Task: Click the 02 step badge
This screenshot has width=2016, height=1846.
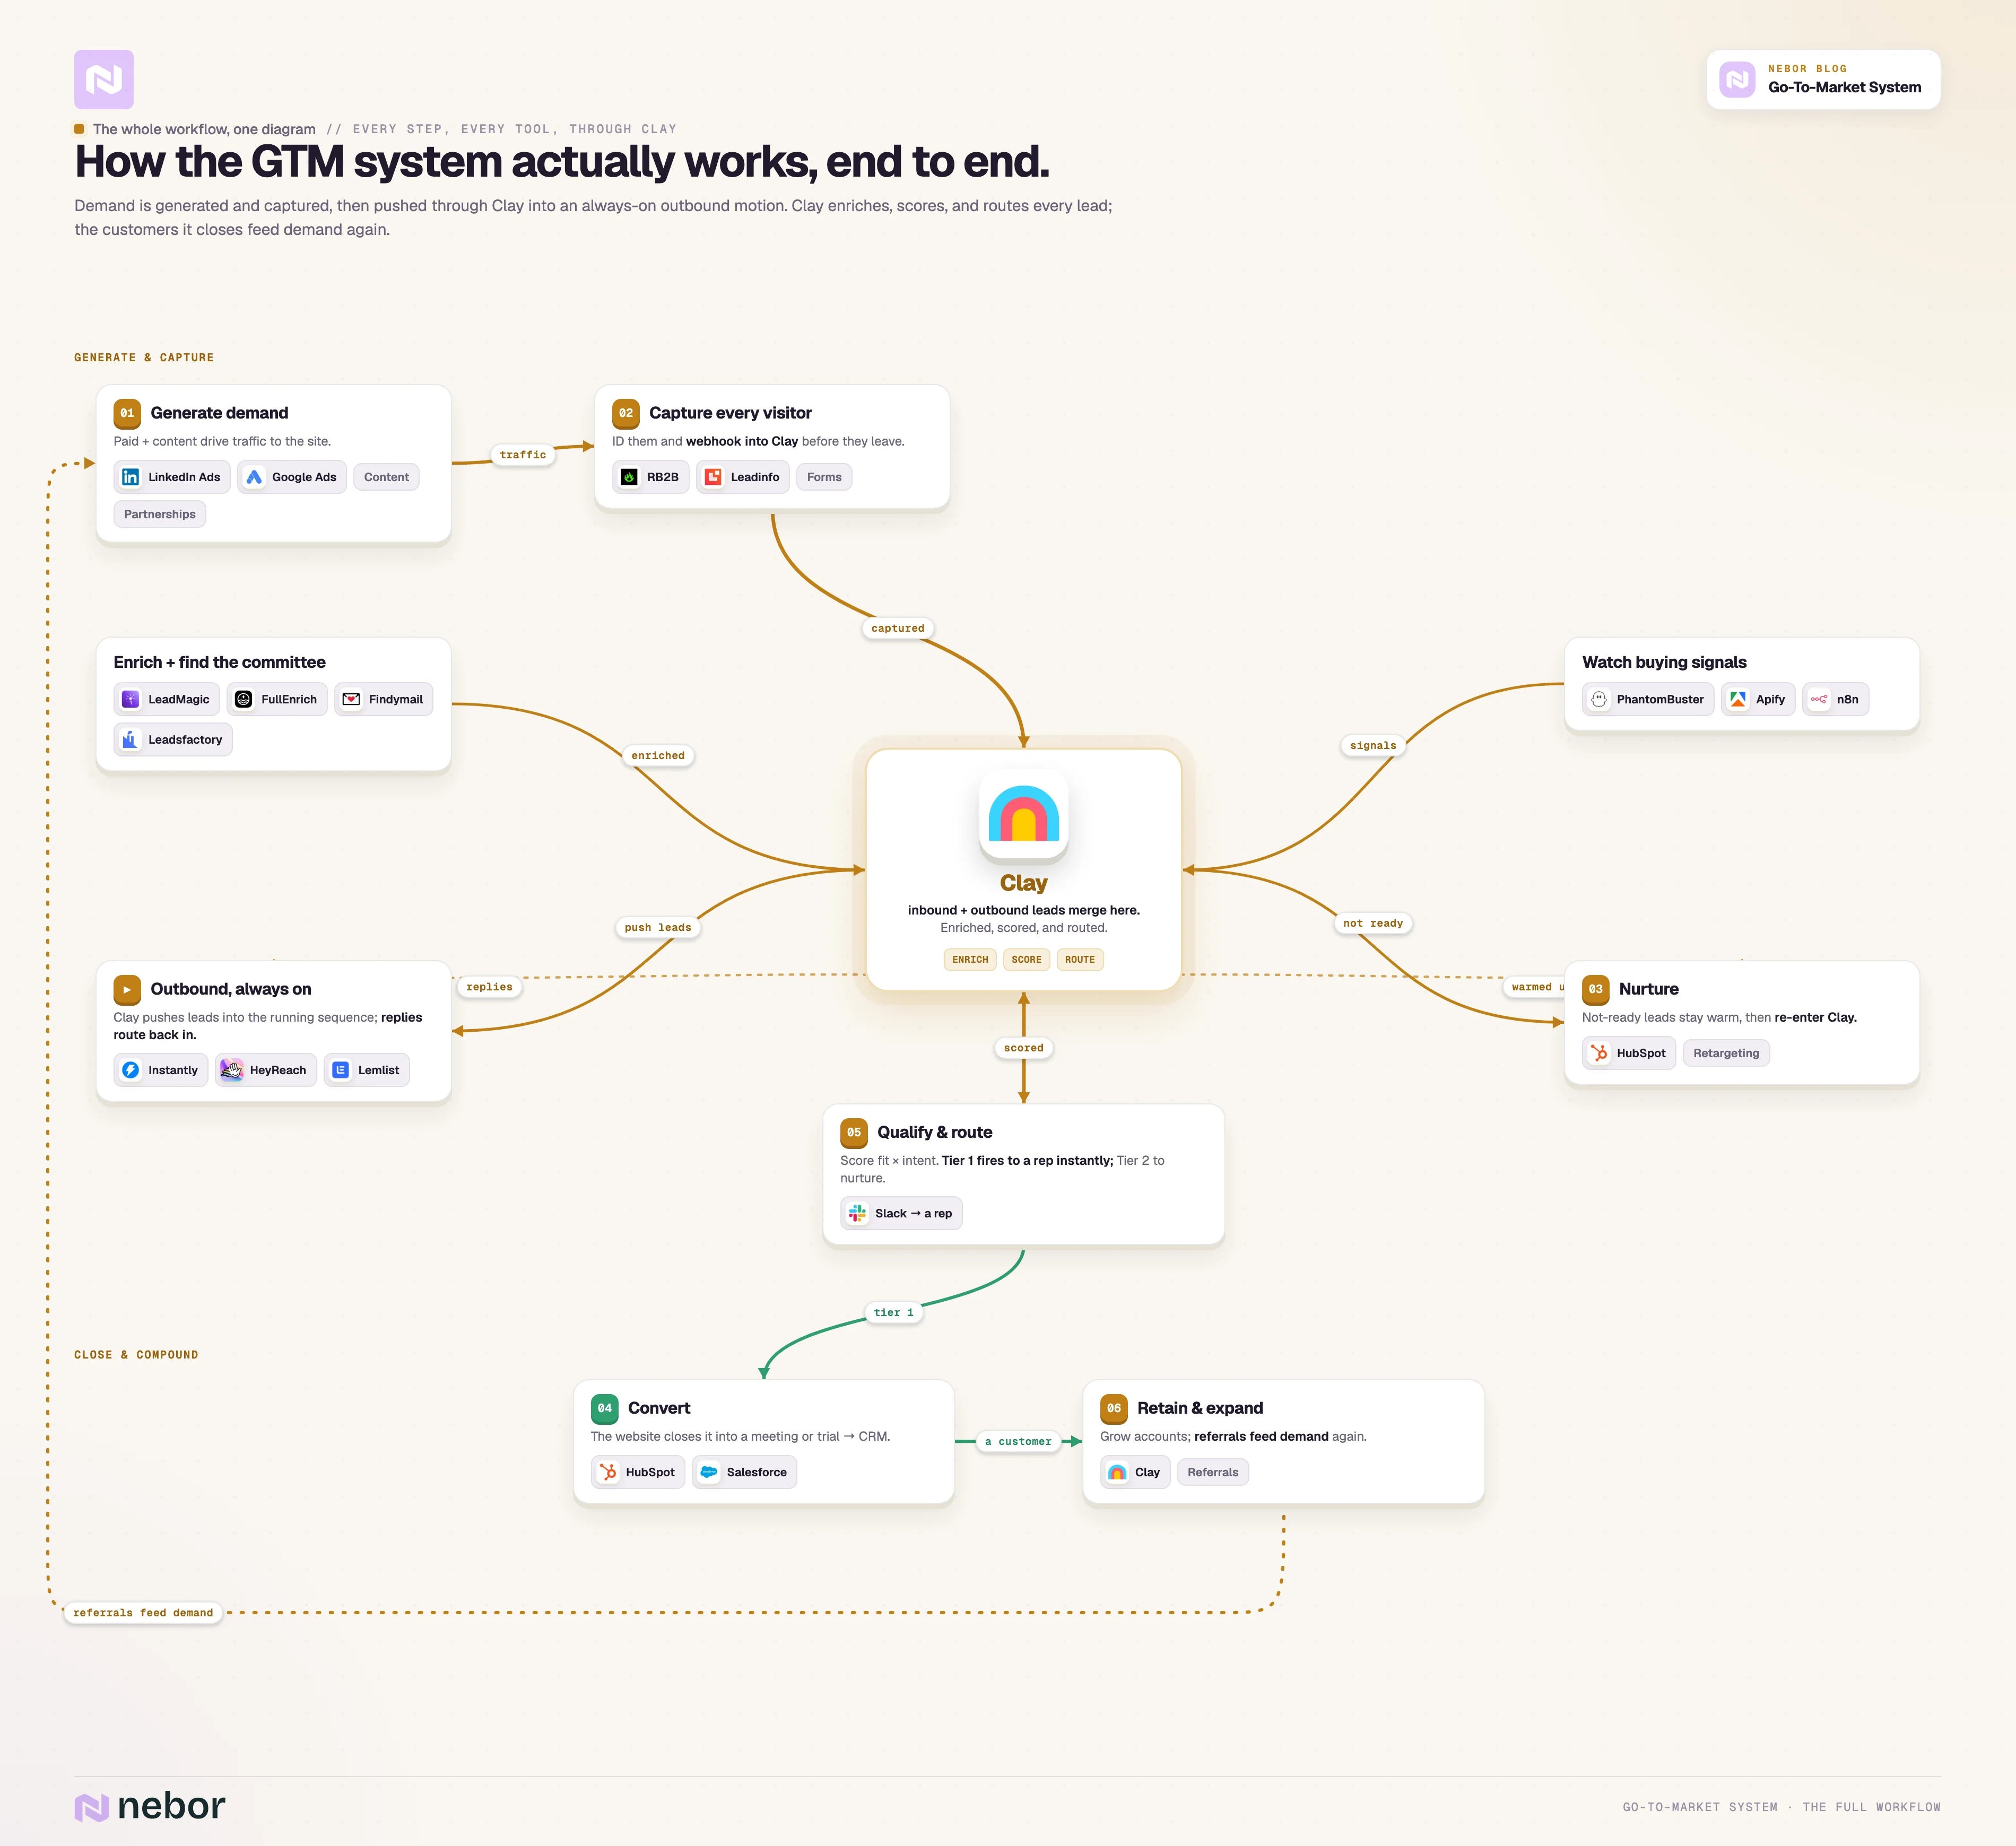Action: click(x=626, y=413)
